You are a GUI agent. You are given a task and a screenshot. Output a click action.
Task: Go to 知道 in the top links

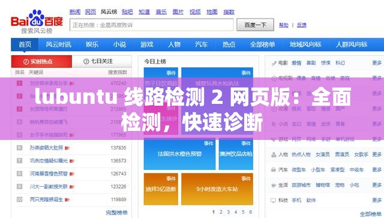click(x=144, y=12)
